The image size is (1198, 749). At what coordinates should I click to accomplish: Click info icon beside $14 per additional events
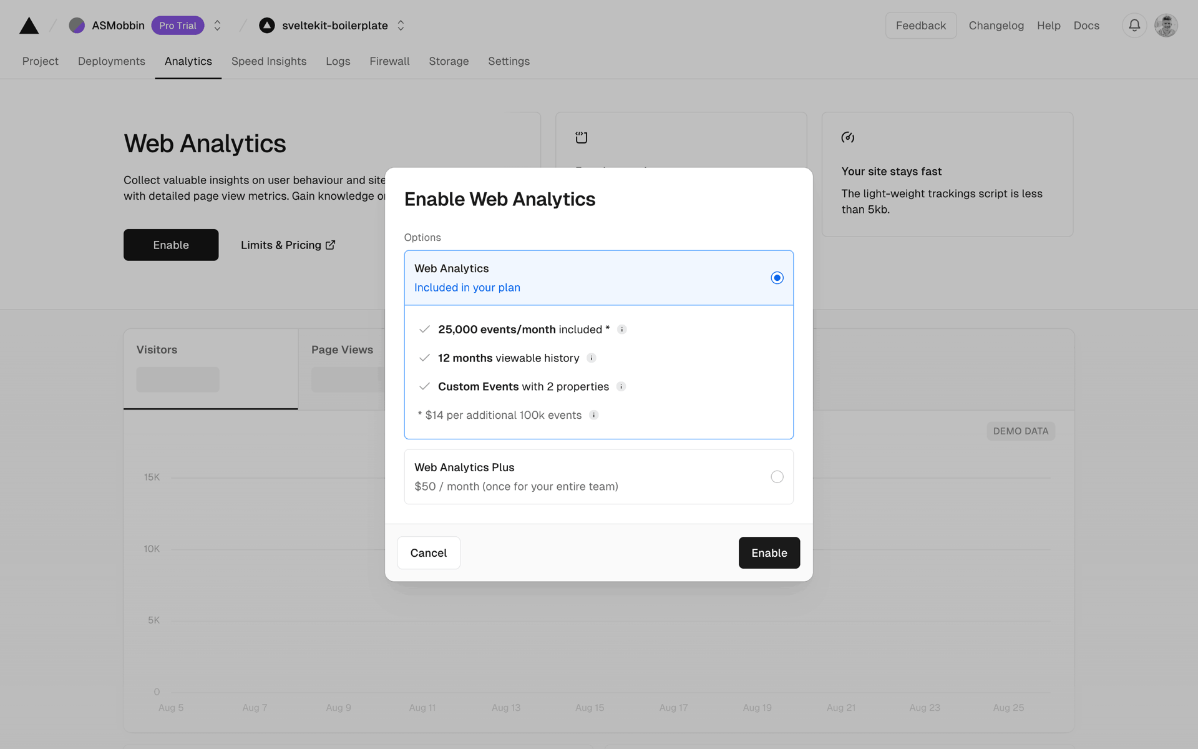(x=594, y=415)
